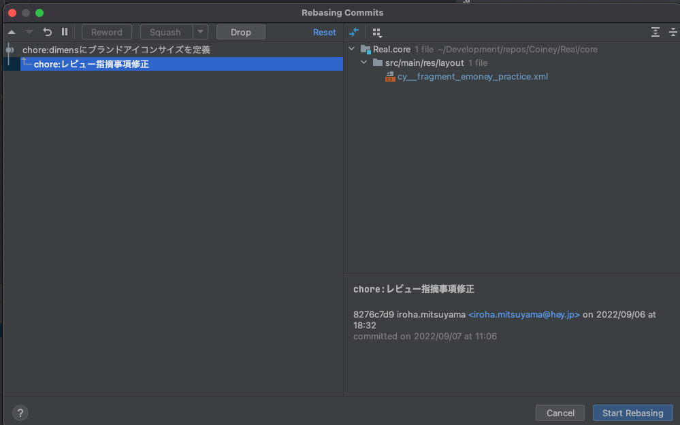Screen dimensions: 680x425
Task: Move the selected commit down using the arrow icon
Action: pos(28,32)
